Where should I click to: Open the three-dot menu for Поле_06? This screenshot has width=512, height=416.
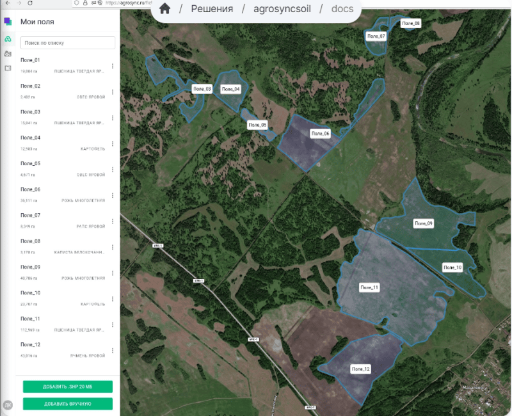click(113, 195)
